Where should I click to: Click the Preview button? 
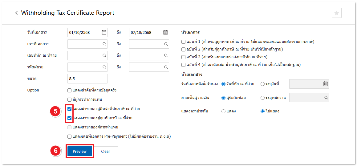(x=80, y=151)
